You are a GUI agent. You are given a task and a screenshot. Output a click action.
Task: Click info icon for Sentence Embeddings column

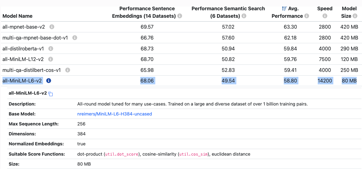(180, 16)
